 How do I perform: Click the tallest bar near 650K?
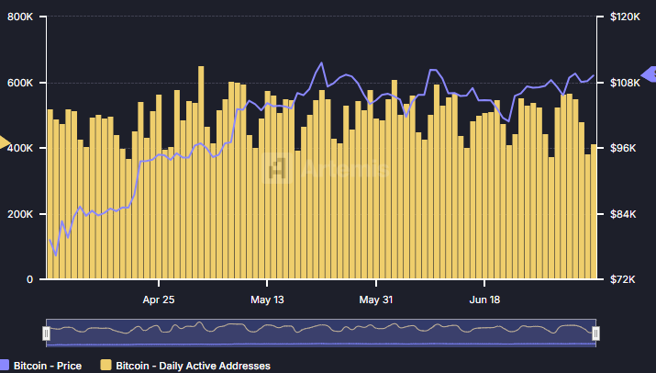tap(201, 172)
